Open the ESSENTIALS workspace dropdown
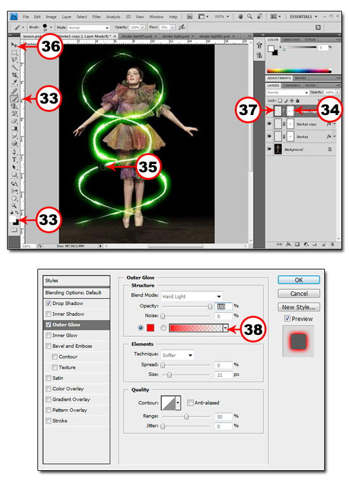349x481 pixels. click(303, 17)
